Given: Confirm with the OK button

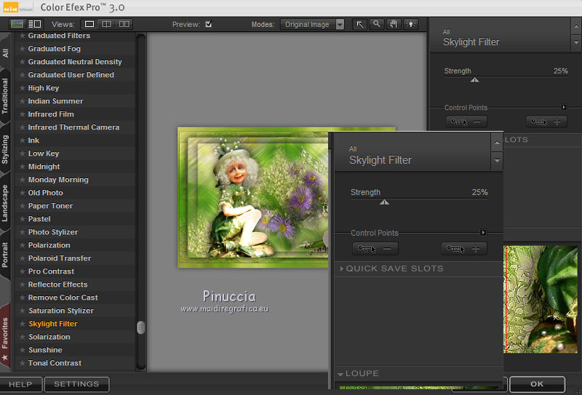Looking at the screenshot, I should (537, 384).
